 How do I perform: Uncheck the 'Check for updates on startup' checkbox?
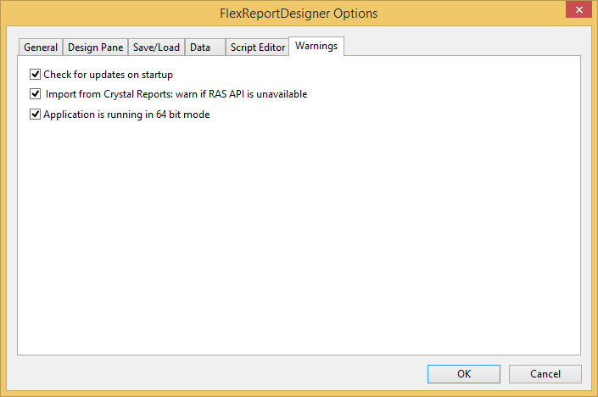[x=36, y=75]
